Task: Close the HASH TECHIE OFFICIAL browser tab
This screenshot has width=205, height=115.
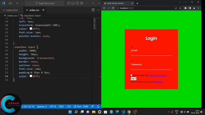Action: 132,4
